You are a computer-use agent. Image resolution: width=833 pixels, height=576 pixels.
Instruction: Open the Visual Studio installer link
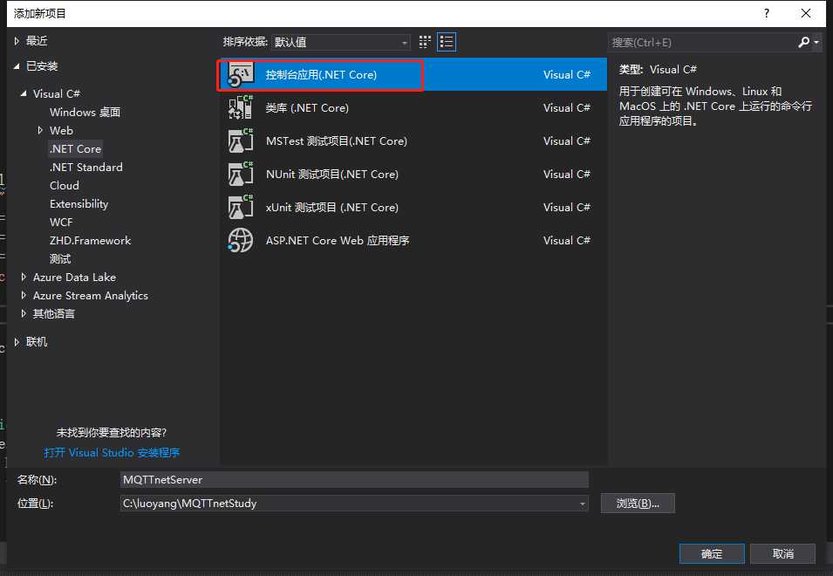112,453
